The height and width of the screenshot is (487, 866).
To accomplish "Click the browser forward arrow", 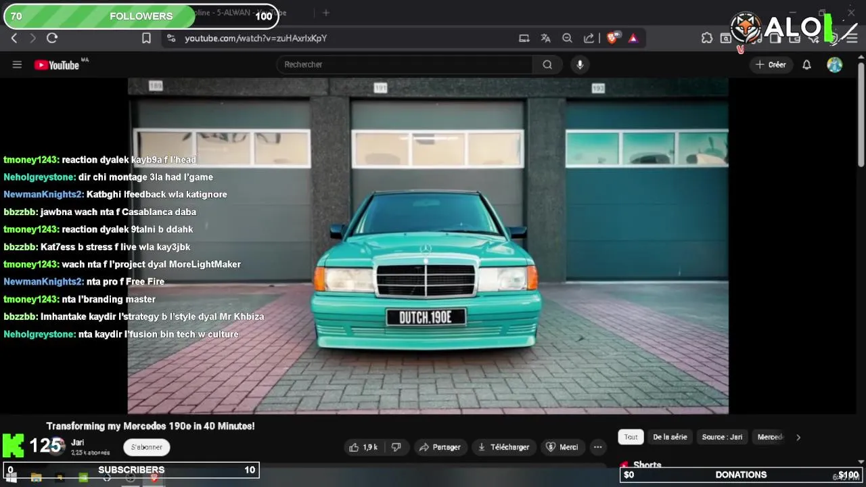I will (32, 39).
